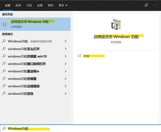Expand arrow for windows功能怎么打开
Viewport: 161px width, 132px height.
(66, 49)
